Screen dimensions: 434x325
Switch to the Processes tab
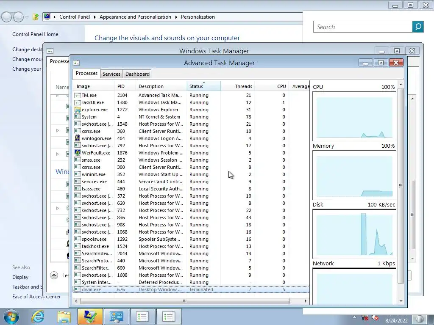86,73
